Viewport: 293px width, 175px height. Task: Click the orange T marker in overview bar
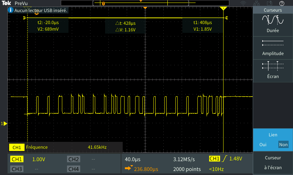103,4
